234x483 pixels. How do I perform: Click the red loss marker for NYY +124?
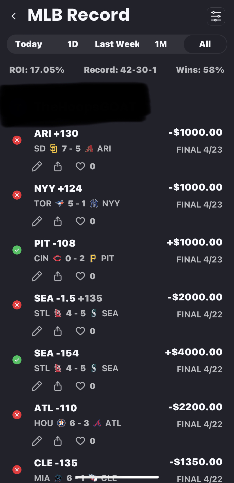(17, 195)
